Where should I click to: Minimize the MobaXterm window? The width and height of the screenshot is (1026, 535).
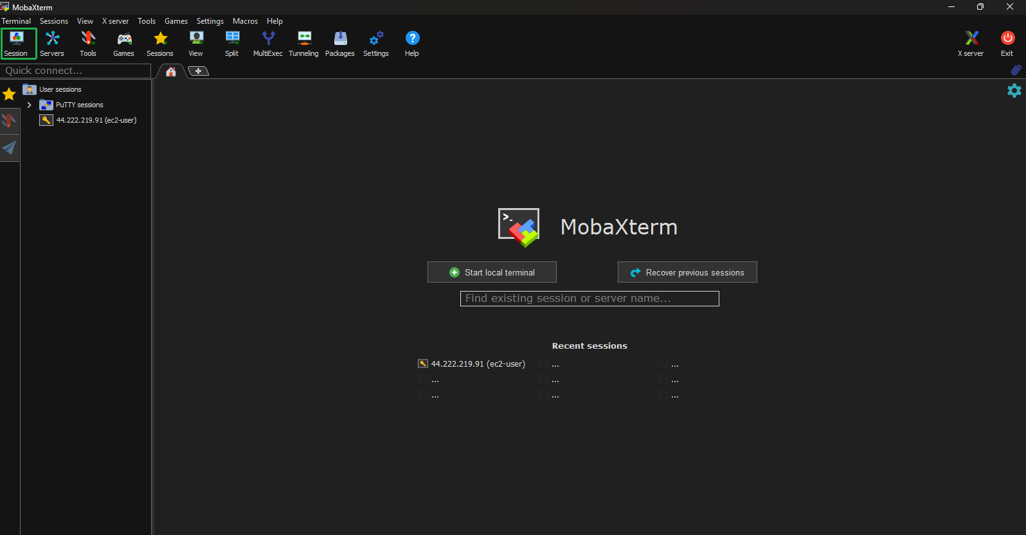tap(951, 7)
